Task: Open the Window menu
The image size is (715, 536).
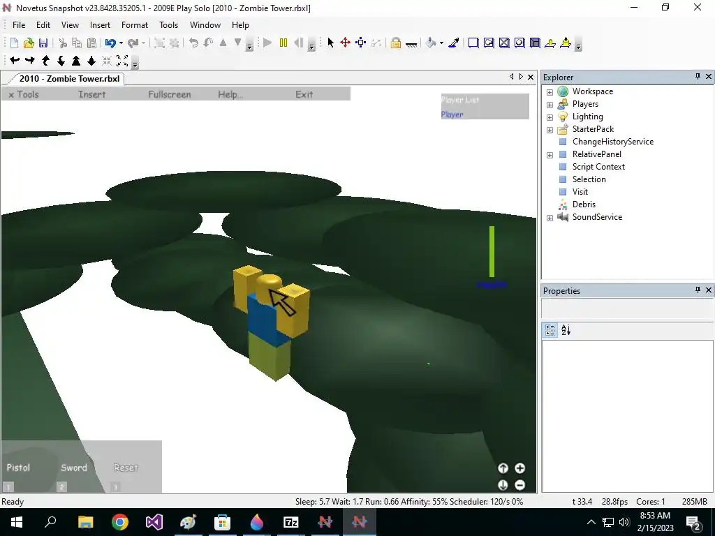Action: pyautogui.click(x=205, y=25)
